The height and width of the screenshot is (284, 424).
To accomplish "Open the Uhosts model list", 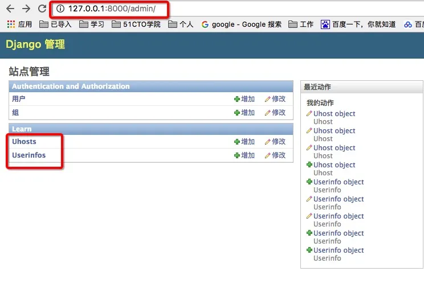I will (24, 142).
